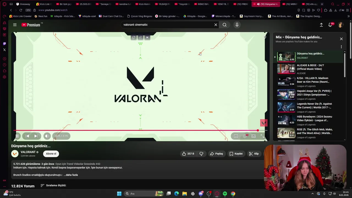Skip to the next video button
Screen dimensions: 352x198
tap(36, 136)
